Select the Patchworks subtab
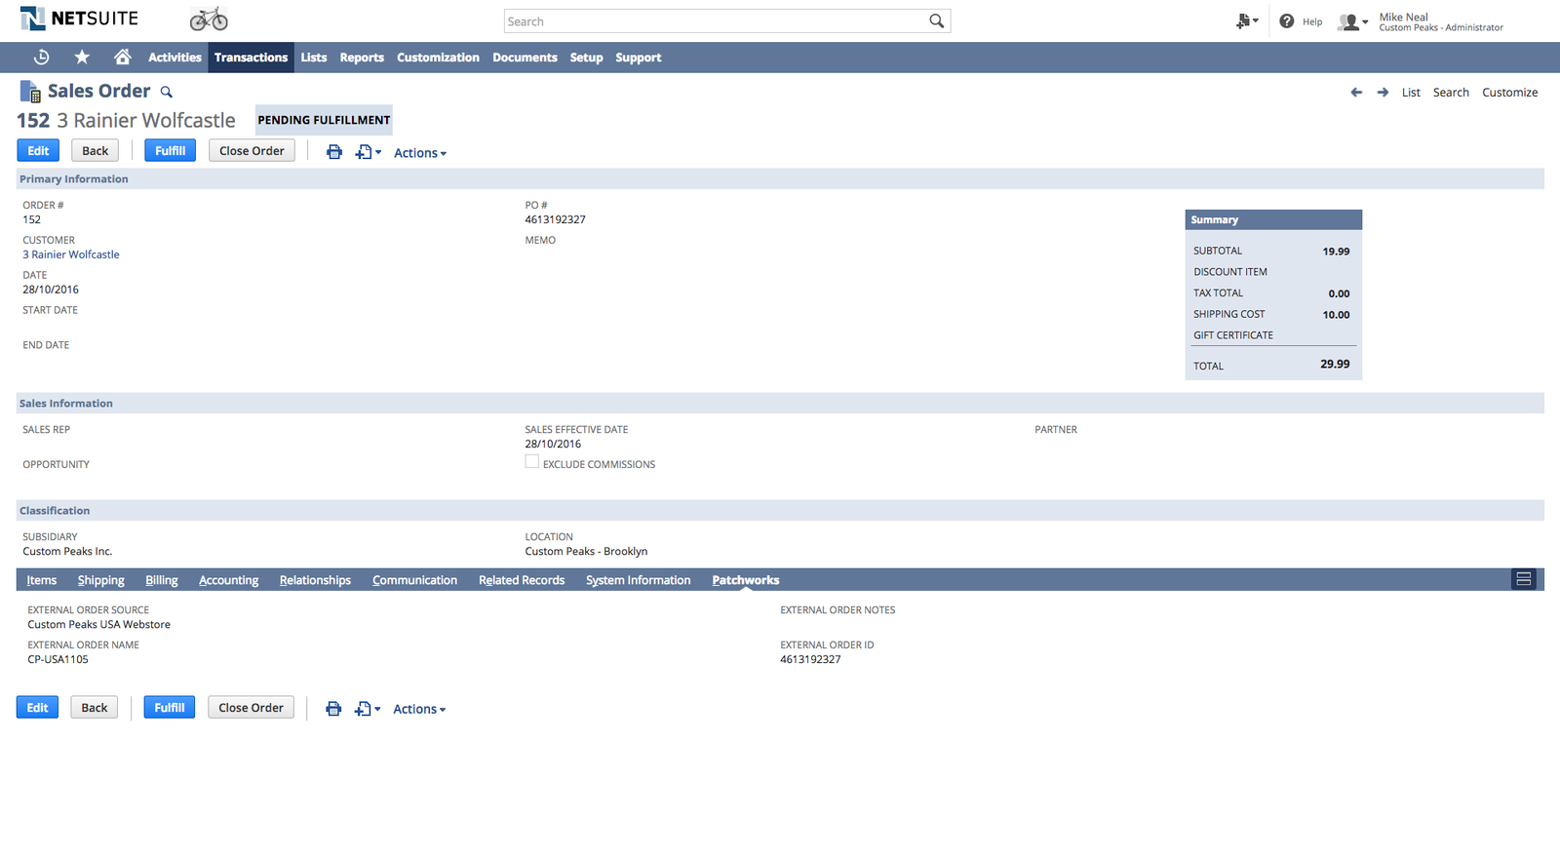 coord(746,580)
